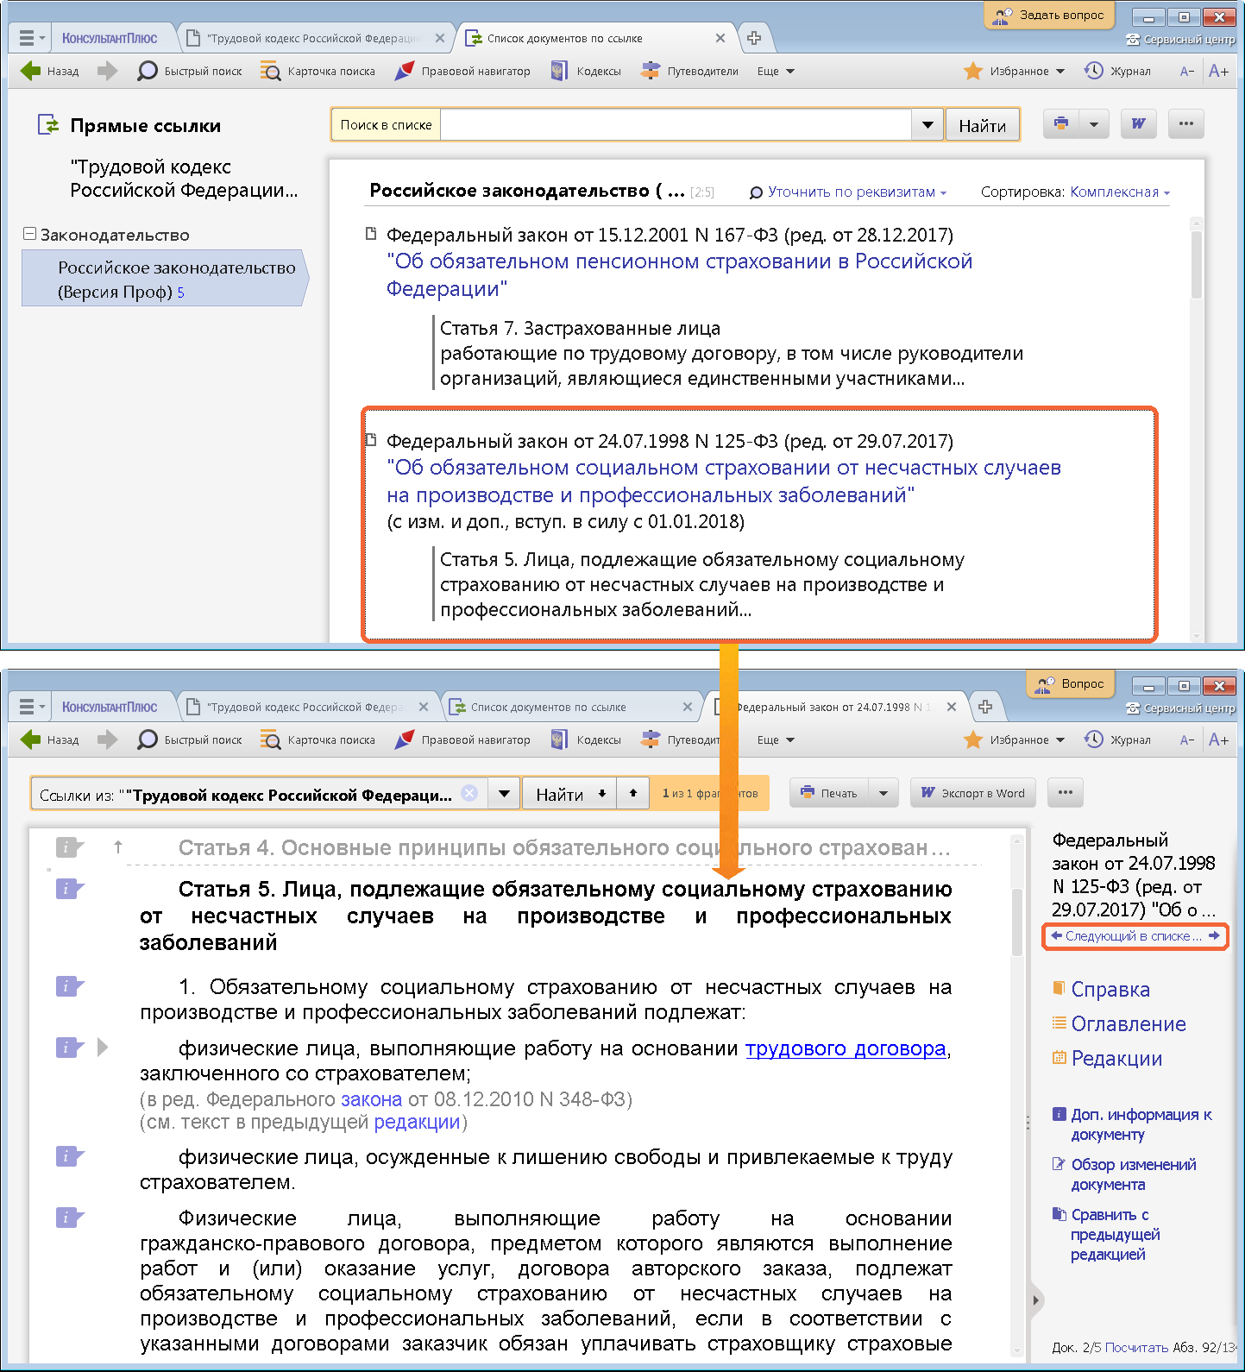Expand Еще menu in the upper window
The width and height of the screenshot is (1245, 1372).
coord(776,71)
